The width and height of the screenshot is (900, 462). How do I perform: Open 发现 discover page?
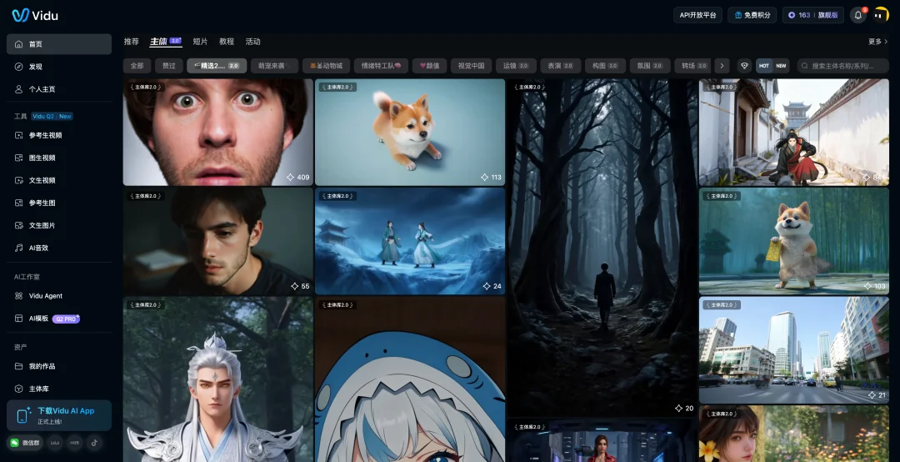click(x=35, y=67)
